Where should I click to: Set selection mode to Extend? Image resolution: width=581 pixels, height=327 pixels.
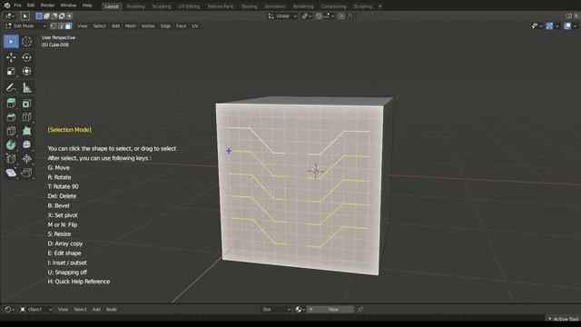coord(46,16)
